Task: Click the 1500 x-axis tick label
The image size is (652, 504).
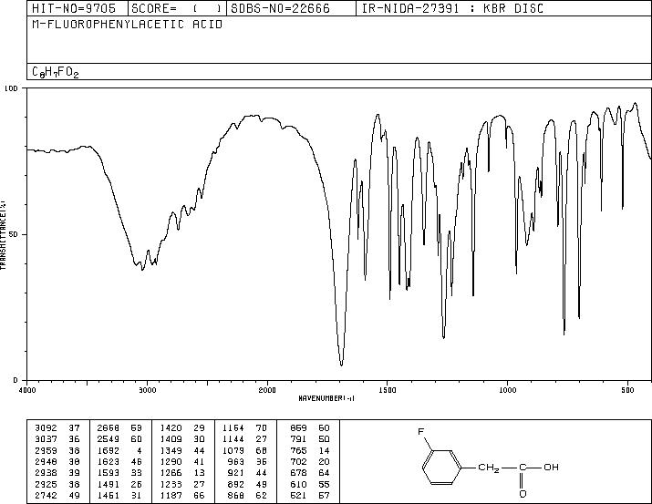Action: click(x=388, y=390)
